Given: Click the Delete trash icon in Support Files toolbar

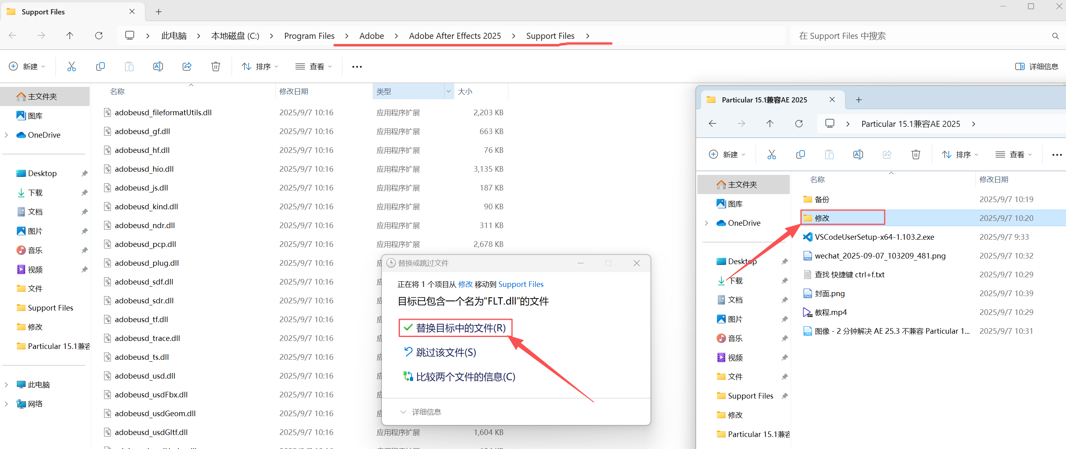Looking at the screenshot, I should point(216,66).
